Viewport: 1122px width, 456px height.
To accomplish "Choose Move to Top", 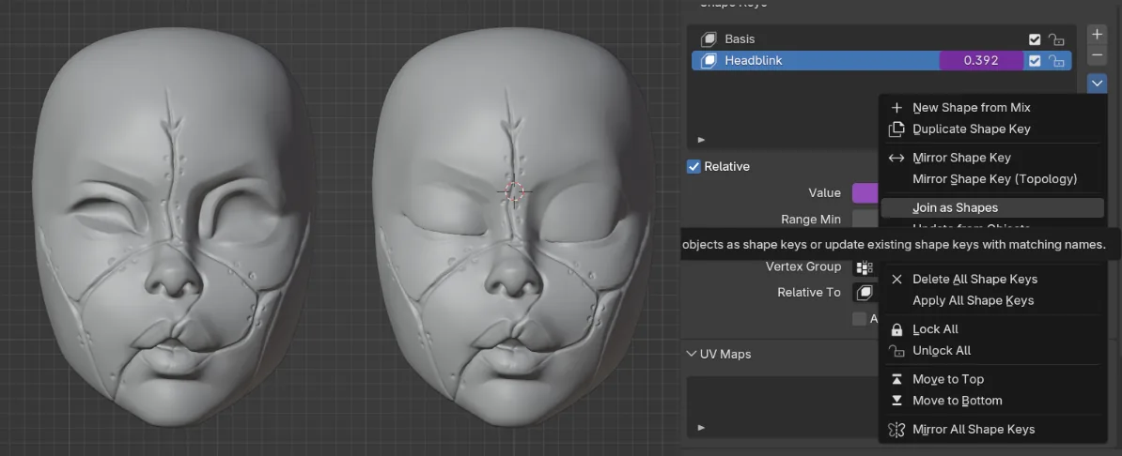I will [992, 379].
